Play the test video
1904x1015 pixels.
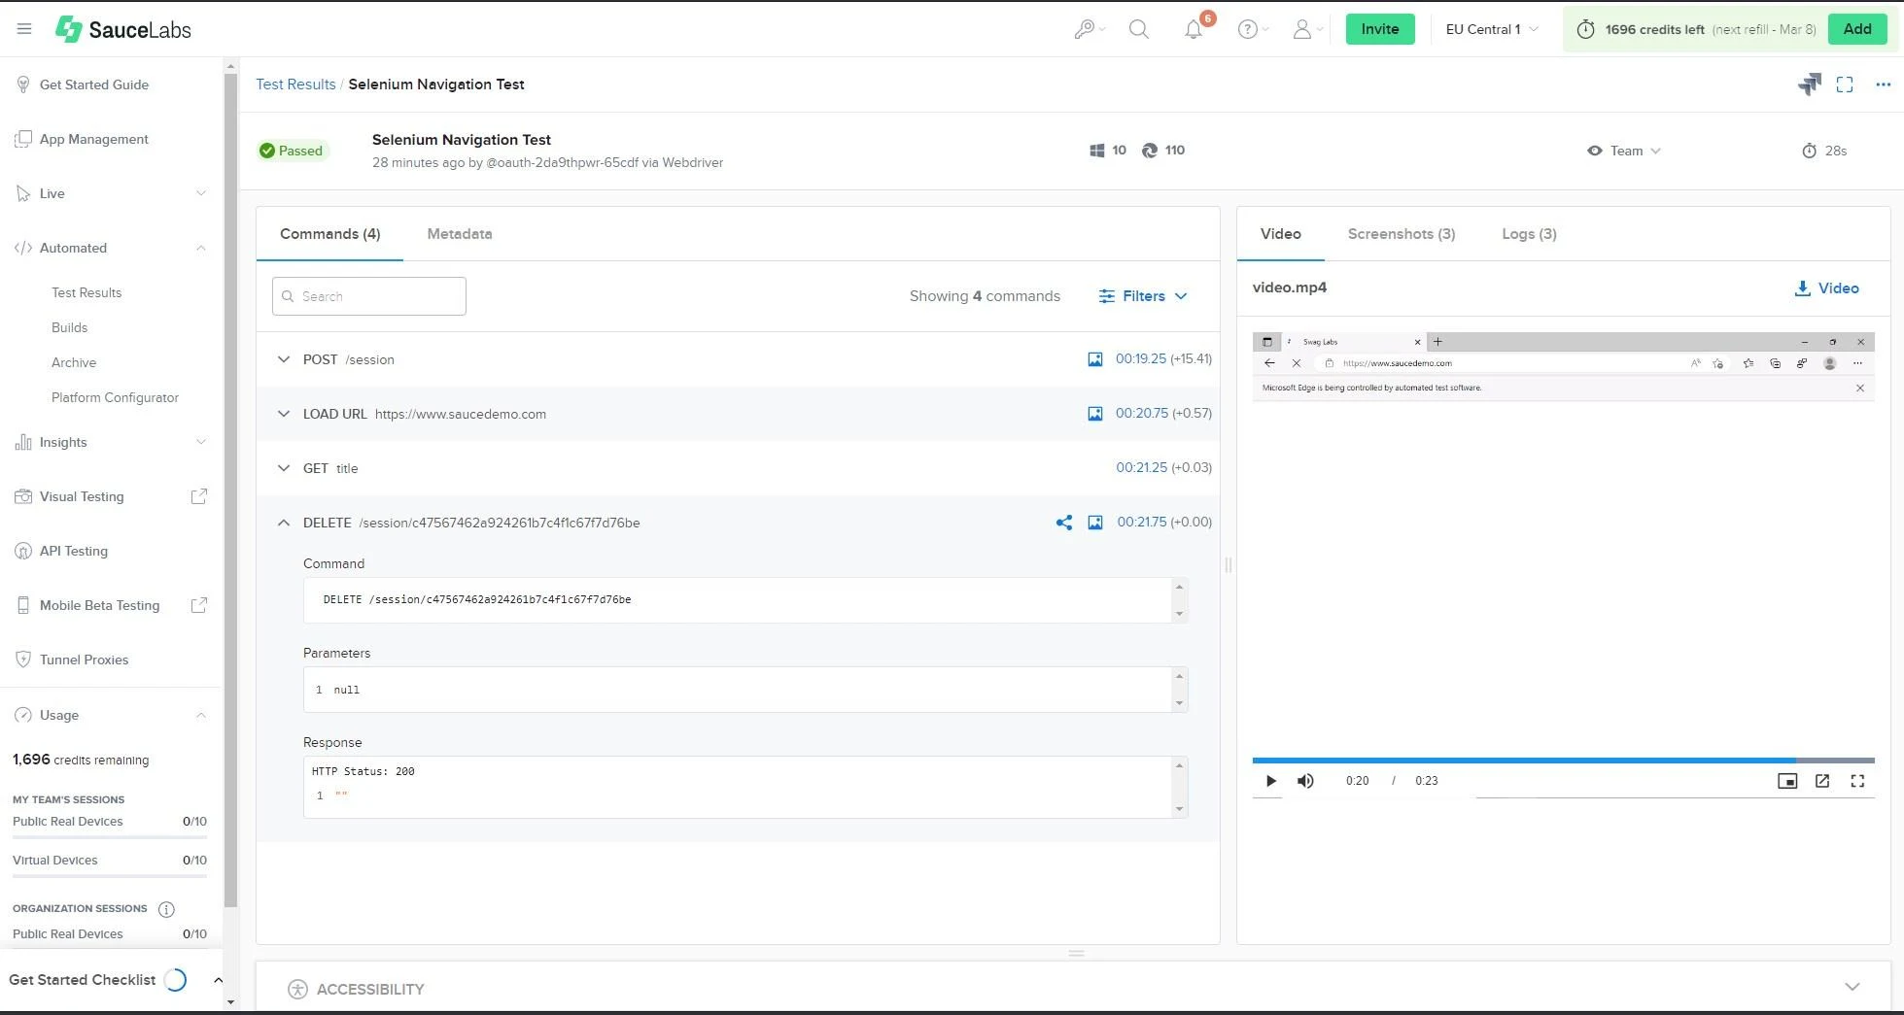[1269, 780]
